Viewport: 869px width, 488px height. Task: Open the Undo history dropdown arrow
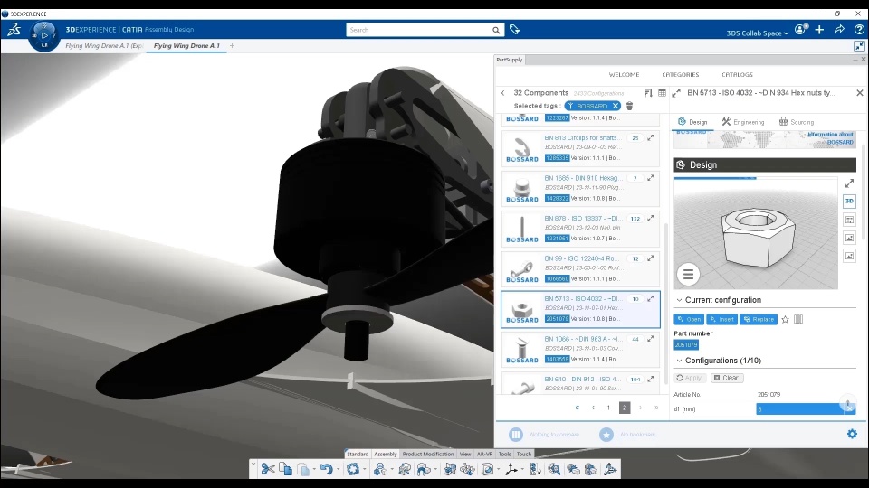tap(338, 469)
